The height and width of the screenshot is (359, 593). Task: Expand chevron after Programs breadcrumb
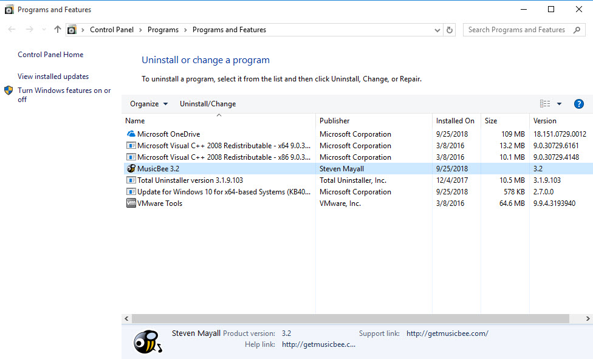coord(185,30)
